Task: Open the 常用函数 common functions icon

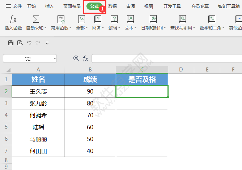Action: coord(61,19)
